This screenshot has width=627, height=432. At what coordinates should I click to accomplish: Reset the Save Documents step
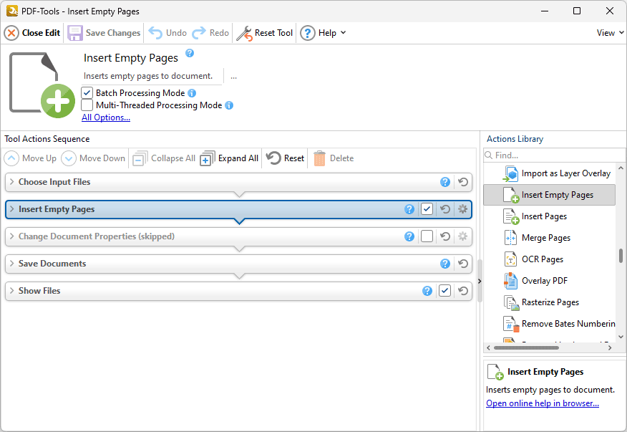point(463,264)
